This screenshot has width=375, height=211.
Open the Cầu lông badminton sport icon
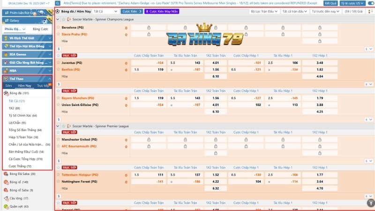point(6,198)
